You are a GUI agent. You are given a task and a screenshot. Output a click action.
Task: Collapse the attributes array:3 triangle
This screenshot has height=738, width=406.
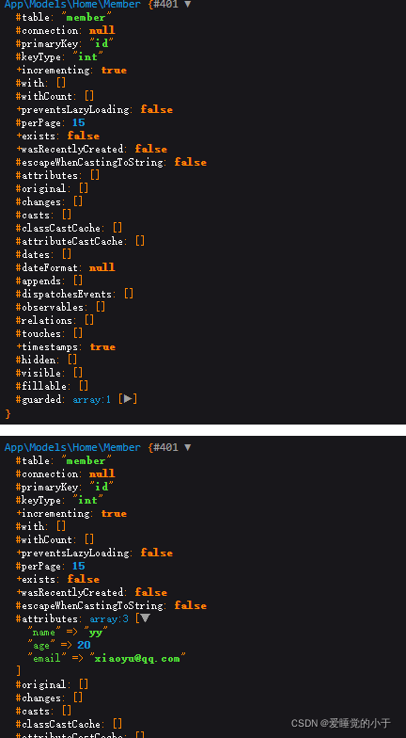pos(146,618)
